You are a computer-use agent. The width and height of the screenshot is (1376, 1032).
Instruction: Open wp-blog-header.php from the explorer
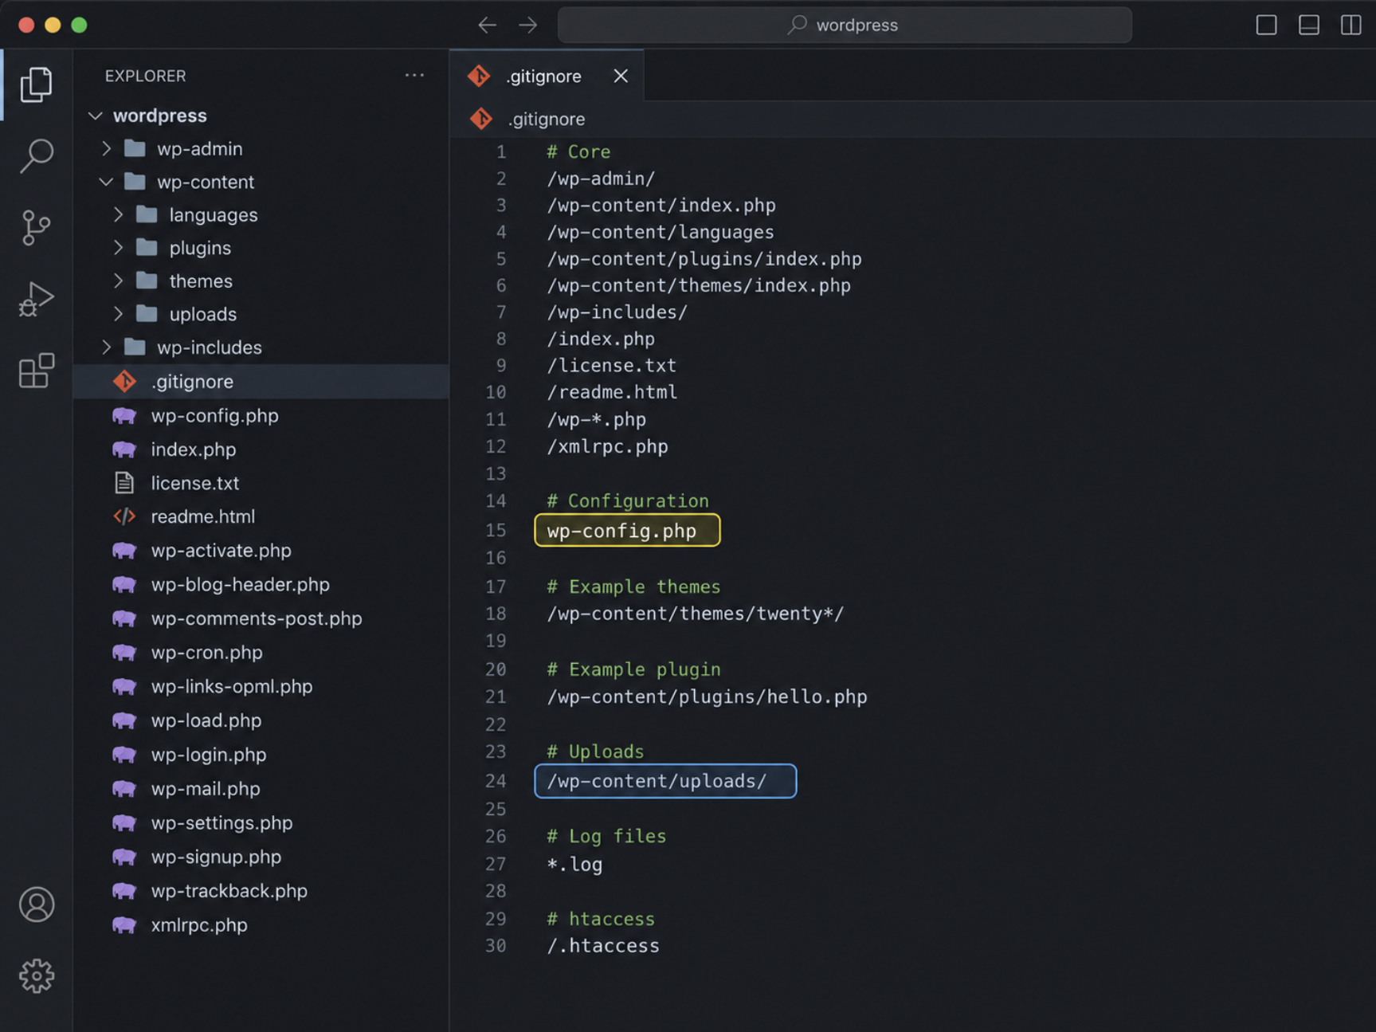[x=261, y=584]
